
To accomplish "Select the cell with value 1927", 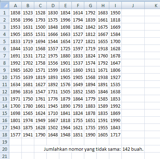I will coord(115,77).
